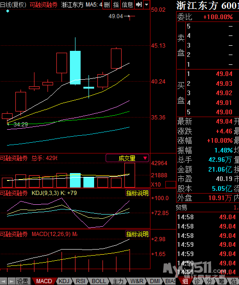
Task: Click the left scroll arrow at bottom
Action: [3, 281]
